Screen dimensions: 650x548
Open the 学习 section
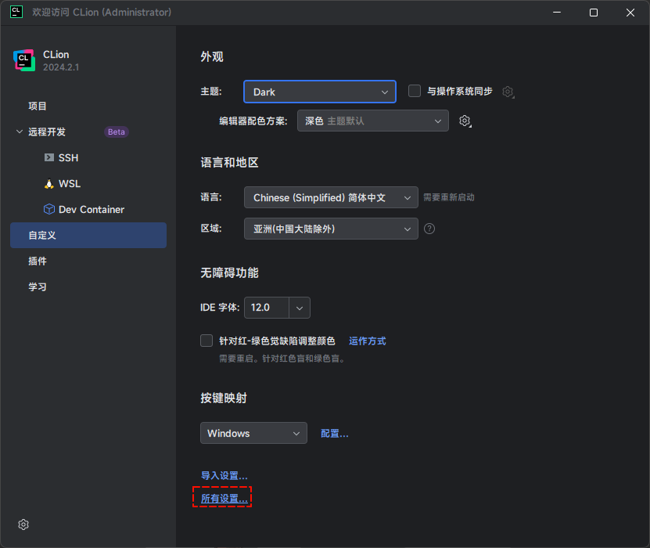pos(37,287)
